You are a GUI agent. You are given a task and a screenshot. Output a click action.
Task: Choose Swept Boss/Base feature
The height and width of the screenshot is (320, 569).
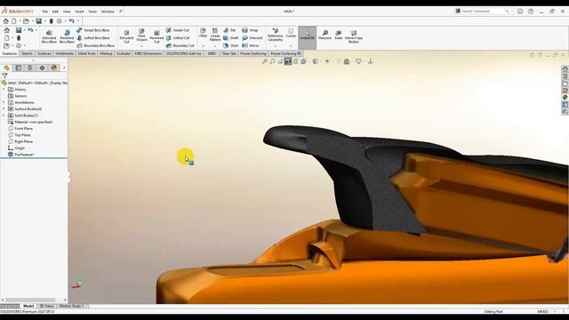tap(93, 30)
